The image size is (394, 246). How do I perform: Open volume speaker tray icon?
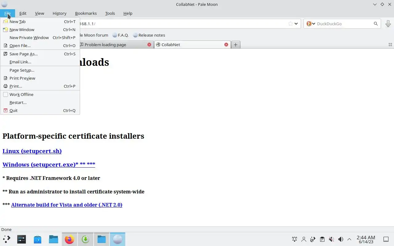click(x=340, y=239)
